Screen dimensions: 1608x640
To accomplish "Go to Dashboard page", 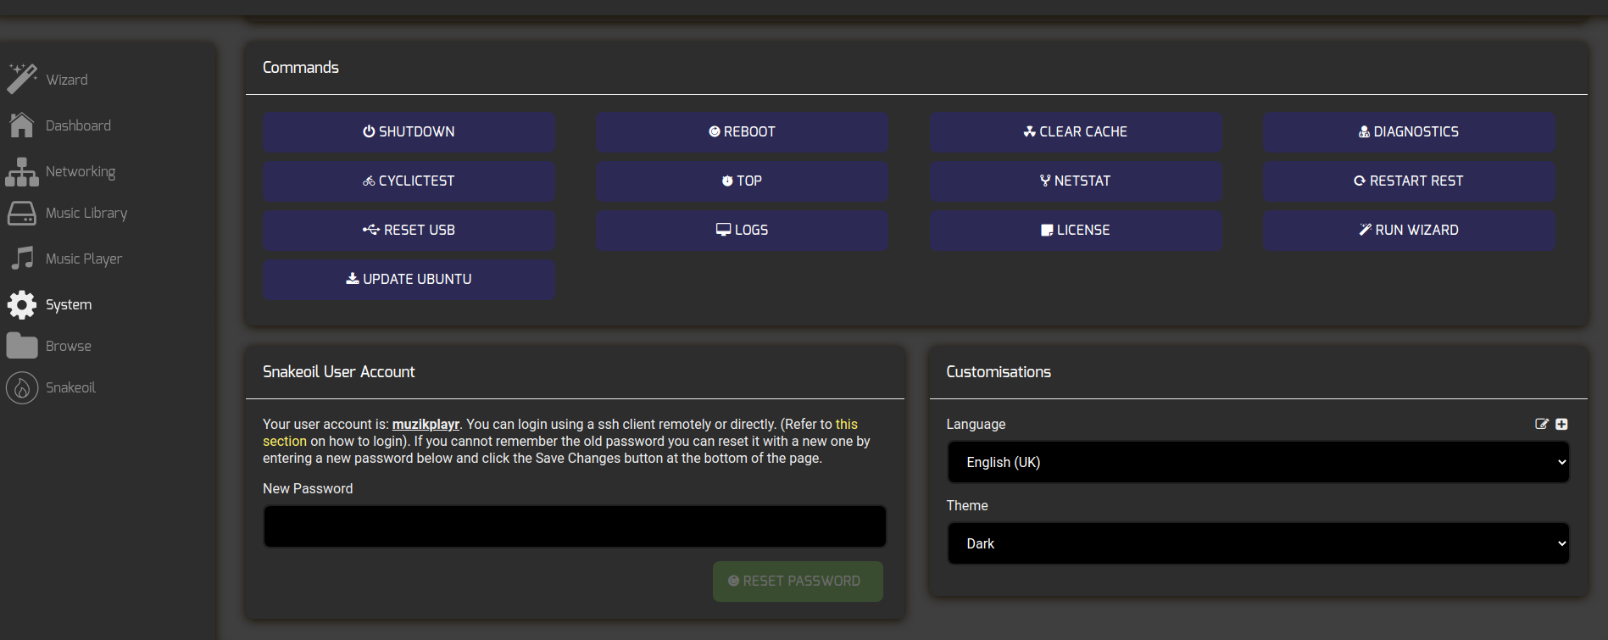I will [78, 125].
